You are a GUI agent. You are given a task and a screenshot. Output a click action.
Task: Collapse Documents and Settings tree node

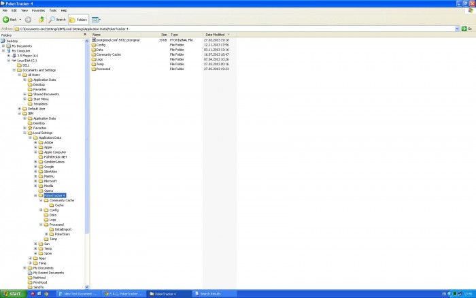[x=14, y=70]
